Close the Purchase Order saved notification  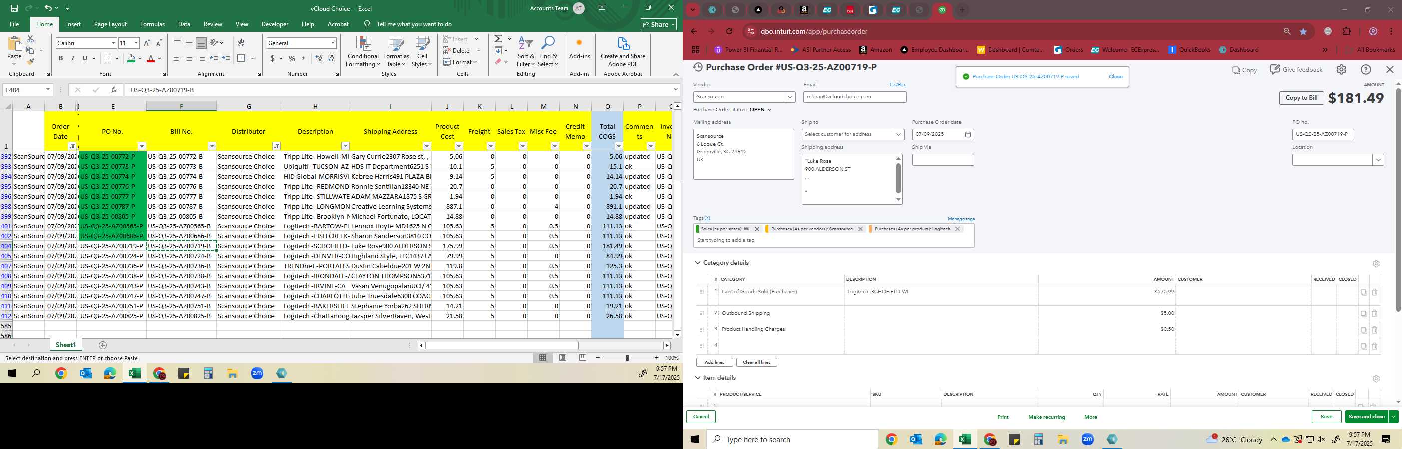[x=1115, y=77]
